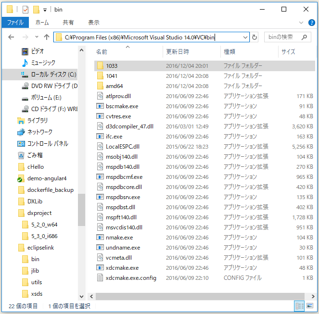
Task: Sort by 名前 column header
Action: click(x=102, y=51)
